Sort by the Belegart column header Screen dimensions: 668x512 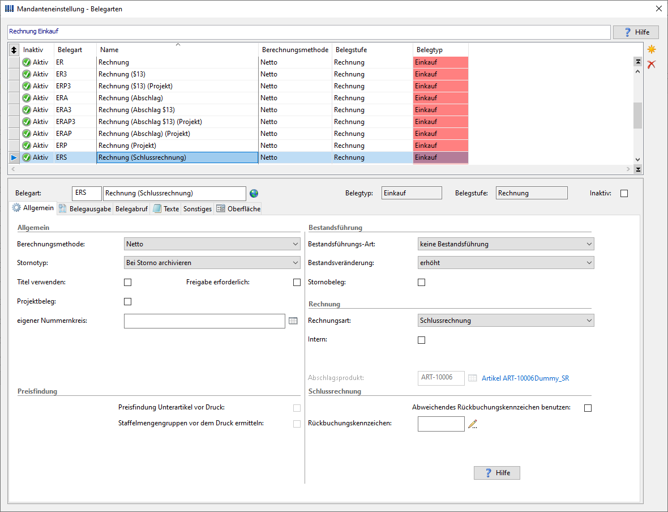tap(75, 50)
